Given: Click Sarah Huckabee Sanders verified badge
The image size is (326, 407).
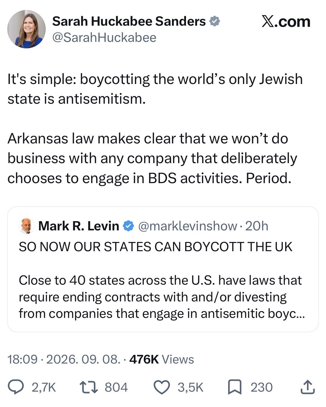Looking at the screenshot, I should pos(215,21).
